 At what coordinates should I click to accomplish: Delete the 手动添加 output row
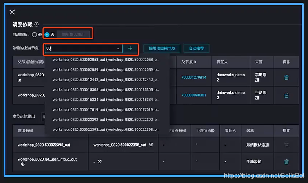[x=286, y=162]
